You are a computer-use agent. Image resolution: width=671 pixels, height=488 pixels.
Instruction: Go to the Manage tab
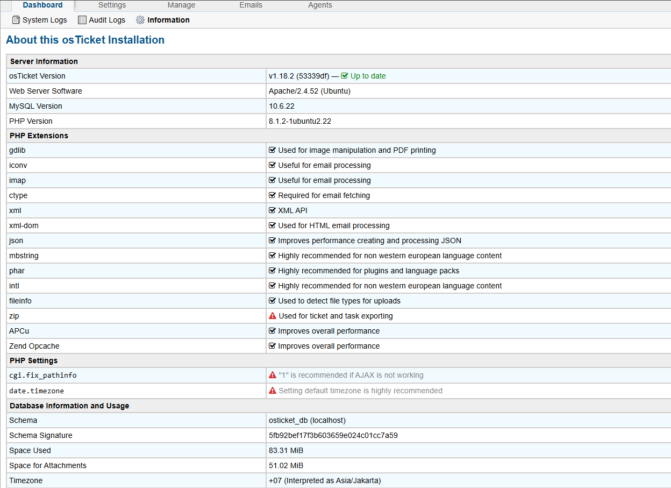[181, 5]
